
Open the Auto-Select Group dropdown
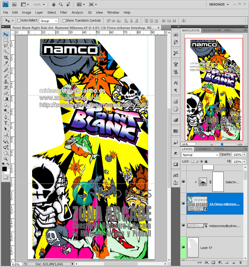pyautogui.click(x=49, y=21)
